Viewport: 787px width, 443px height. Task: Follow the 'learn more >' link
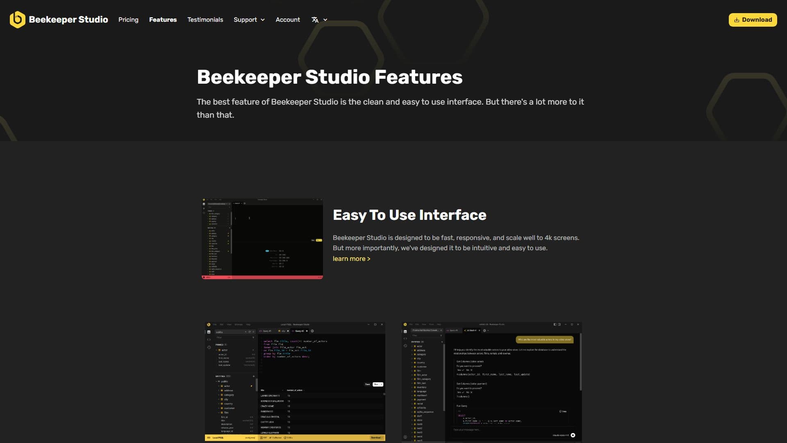[351, 259]
